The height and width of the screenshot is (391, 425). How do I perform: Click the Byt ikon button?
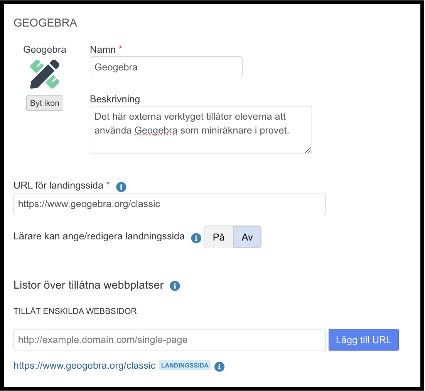coord(44,103)
